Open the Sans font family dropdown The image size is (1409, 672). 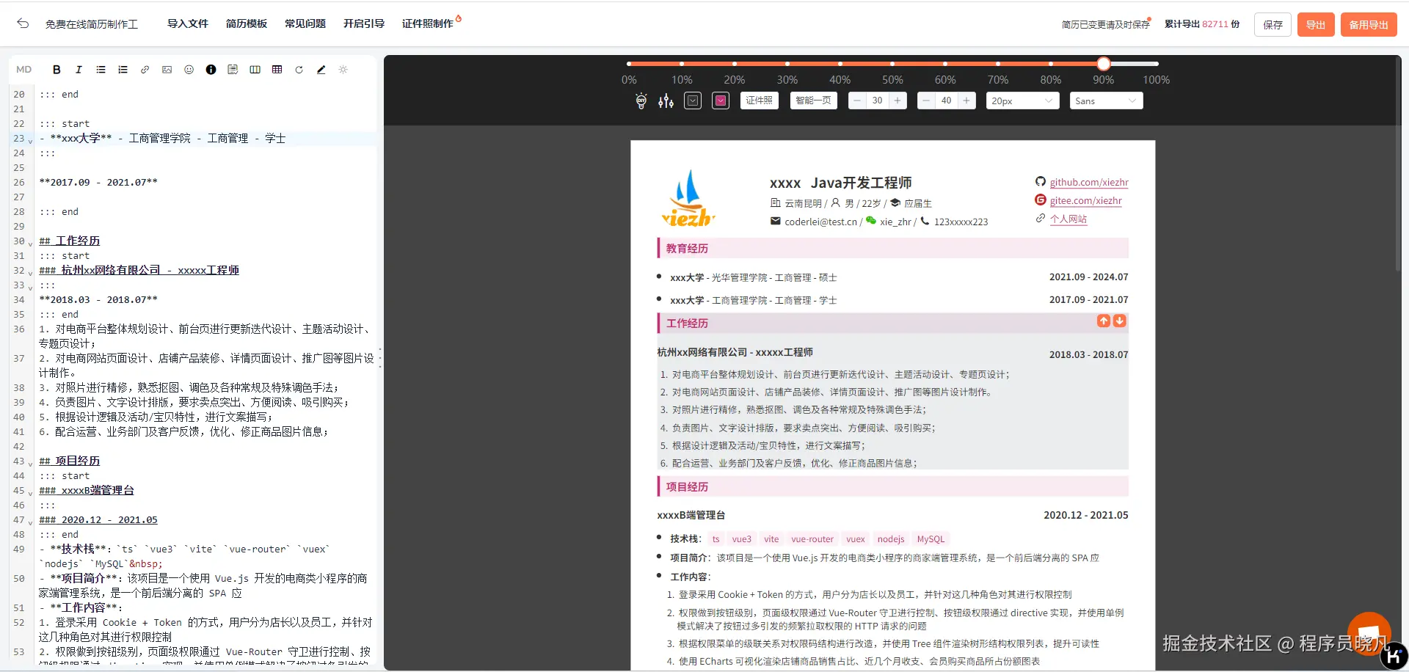coord(1106,101)
